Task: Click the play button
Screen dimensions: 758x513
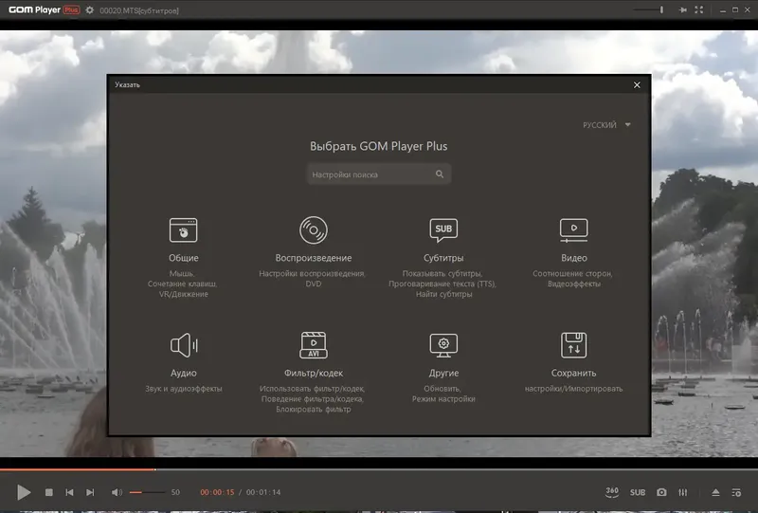Action: pos(23,492)
